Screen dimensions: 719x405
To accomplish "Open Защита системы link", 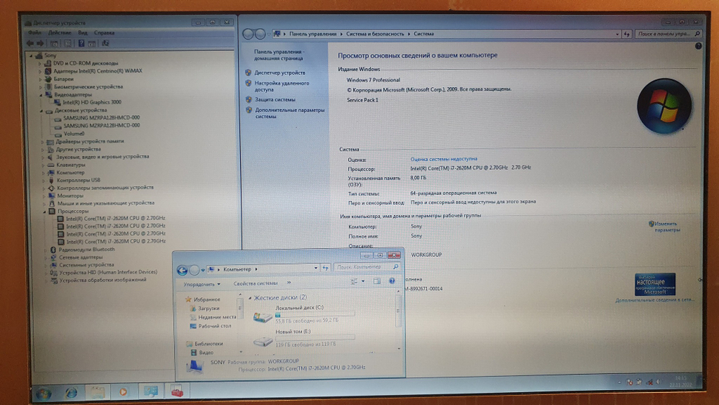I will (x=275, y=99).
